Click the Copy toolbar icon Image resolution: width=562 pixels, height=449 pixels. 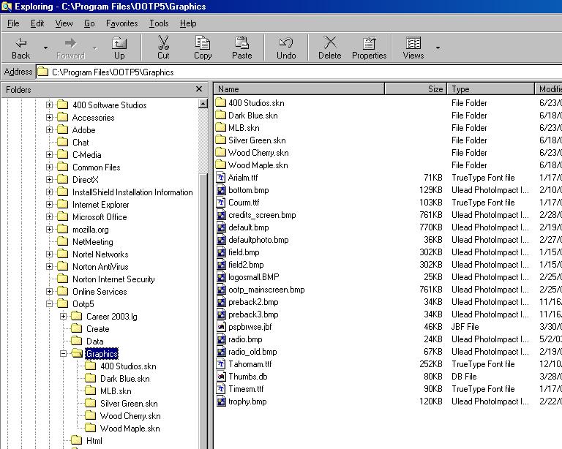pos(203,48)
